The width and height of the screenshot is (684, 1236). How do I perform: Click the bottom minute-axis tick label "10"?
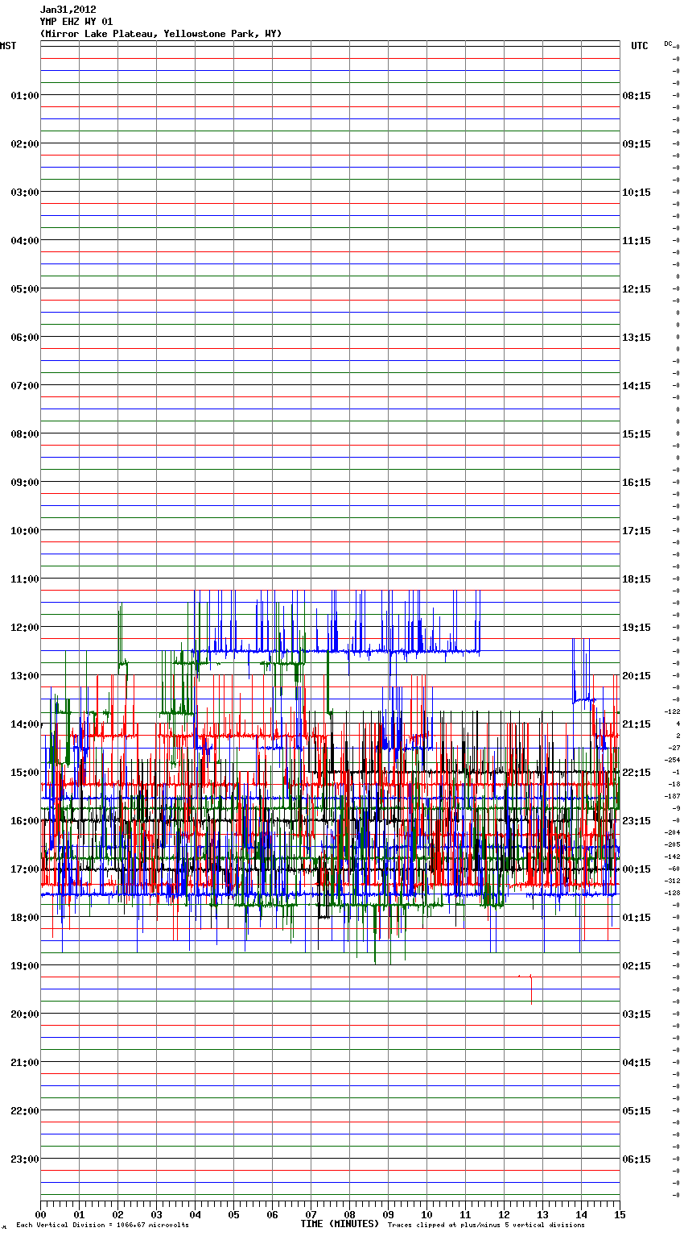[x=426, y=1214]
